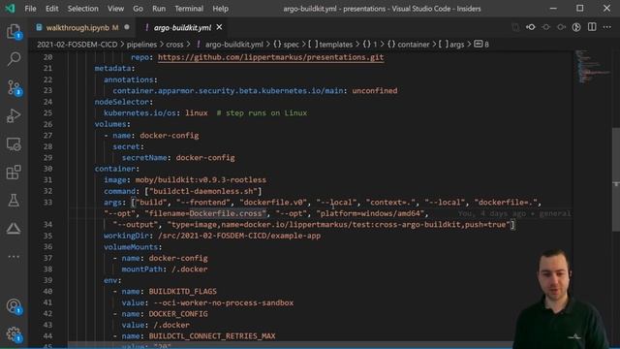Click 'platform=windows/amd64' argument
The width and height of the screenshot is (620, 349).
tap(370, 213)
